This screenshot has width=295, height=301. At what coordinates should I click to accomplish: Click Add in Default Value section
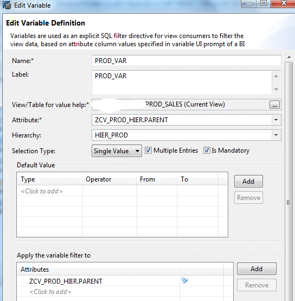tap(248, 181)
